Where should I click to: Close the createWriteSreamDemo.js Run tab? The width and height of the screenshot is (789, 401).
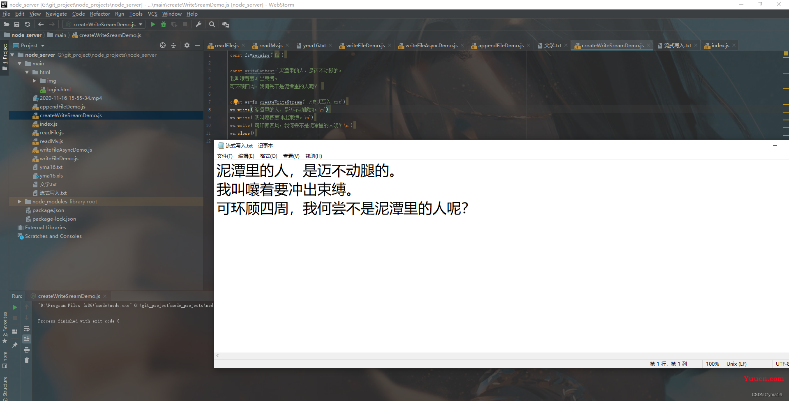[x=105, y=296]
